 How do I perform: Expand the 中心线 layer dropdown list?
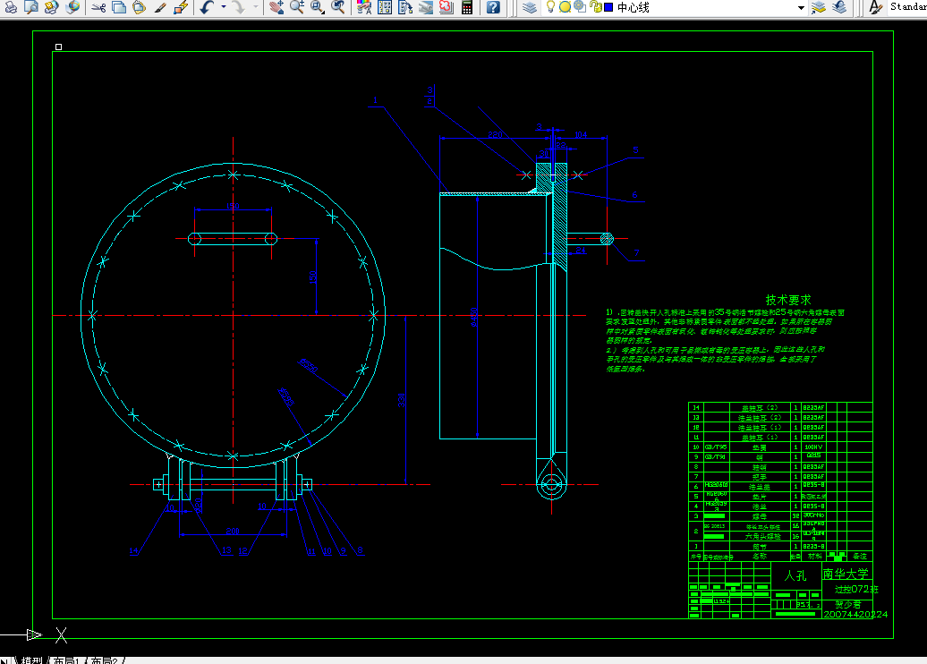(801, 8)
